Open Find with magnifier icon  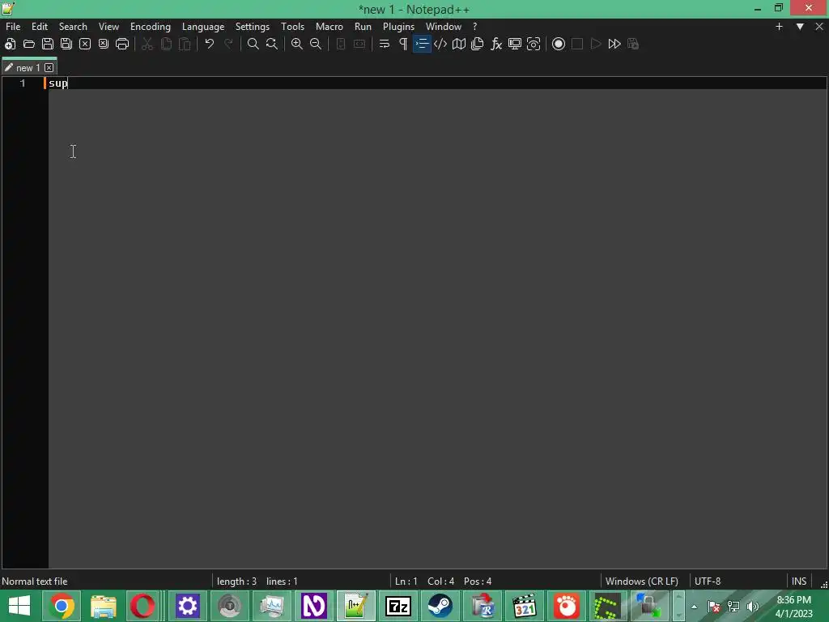tap(253, 44)
